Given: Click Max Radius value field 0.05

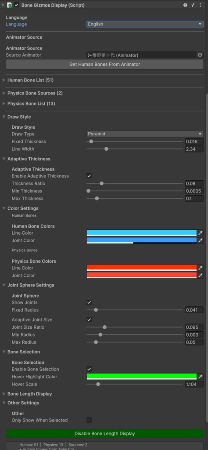Looking at the screenshot, I should [194, 342].
